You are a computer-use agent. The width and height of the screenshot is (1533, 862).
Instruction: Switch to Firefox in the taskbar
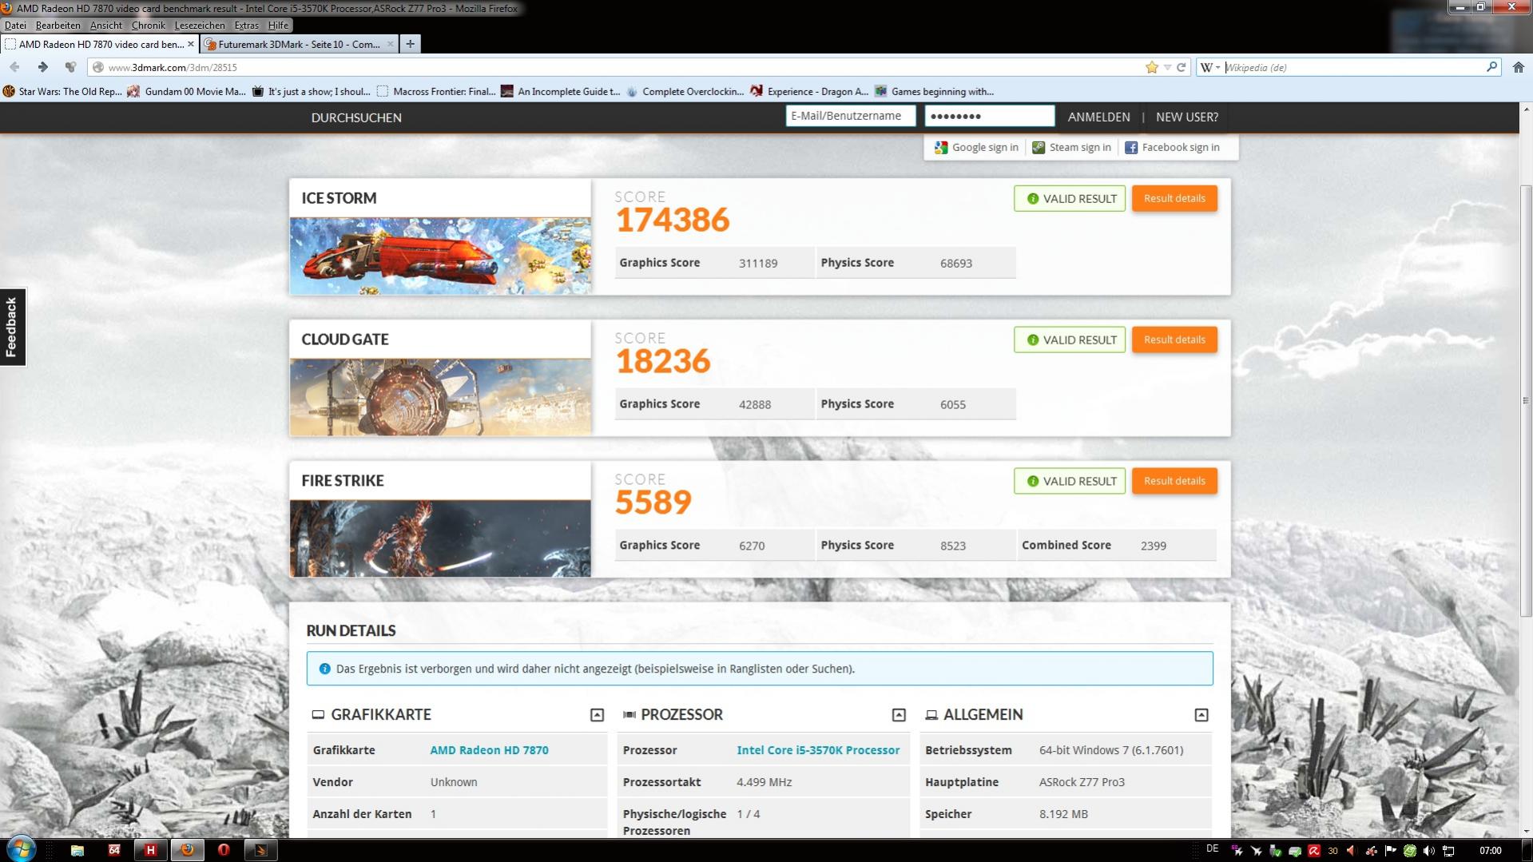point(187,850)
